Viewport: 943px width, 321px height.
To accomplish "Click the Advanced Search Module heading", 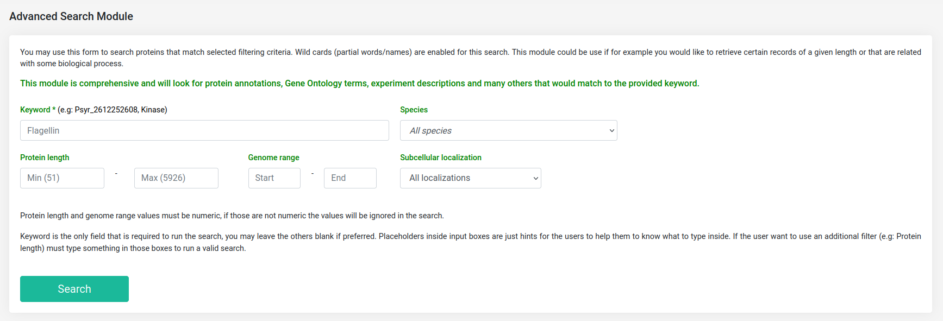I will [x=71, y=16].
